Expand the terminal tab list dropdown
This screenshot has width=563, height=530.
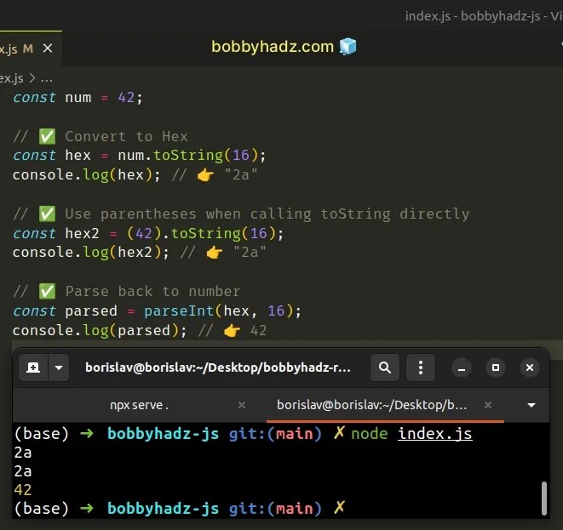(x=531, y=405)
